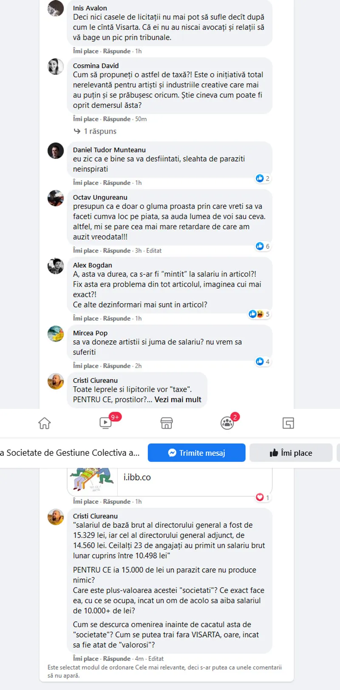340x690 pixels.
Task: Open the Groups icon with badge
Action: pos(227,423)
